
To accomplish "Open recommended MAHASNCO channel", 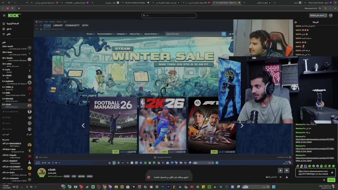I will [x=17, y=145].
